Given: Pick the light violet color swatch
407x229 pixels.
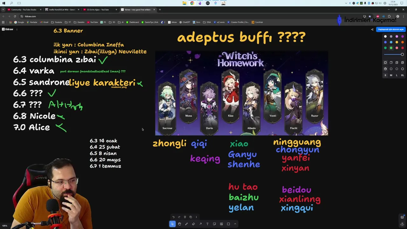Looking at the screenshot, I should pos(397,37).
